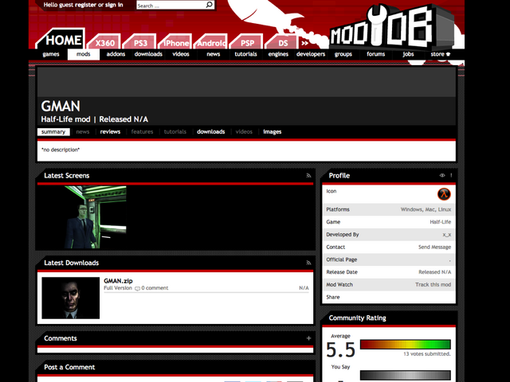Open news in main navigation bar
This screenshot has width=510, height=382.
214,54
